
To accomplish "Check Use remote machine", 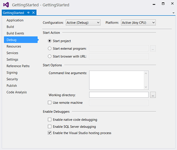I will click(x=50, y=103).
